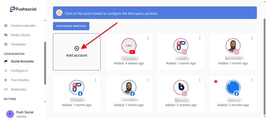Click the Configure Services button
Image resolution: width=266 pixels, height=118 pixels.
tap(71, 26)
